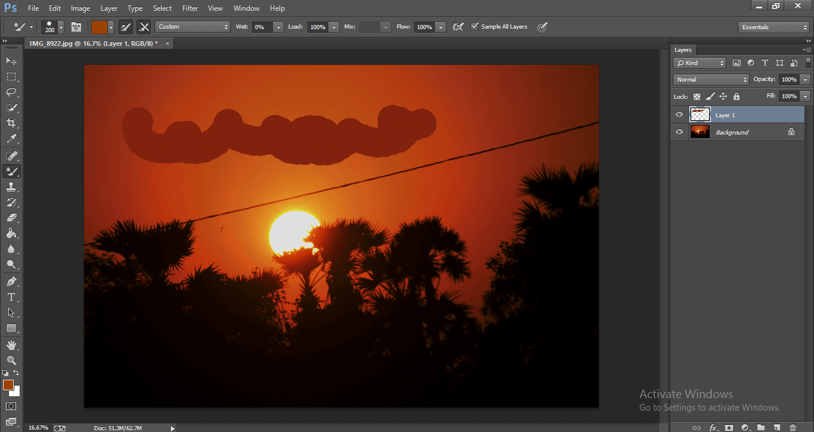The image size is (814, 432).
Task: Reset default foreground and background colors
Action: point(5,373)
